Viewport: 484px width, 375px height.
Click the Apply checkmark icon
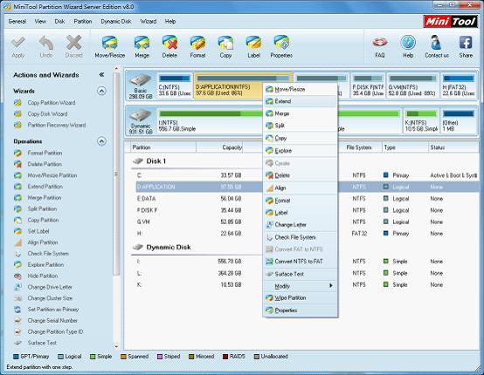click(17, 46)
